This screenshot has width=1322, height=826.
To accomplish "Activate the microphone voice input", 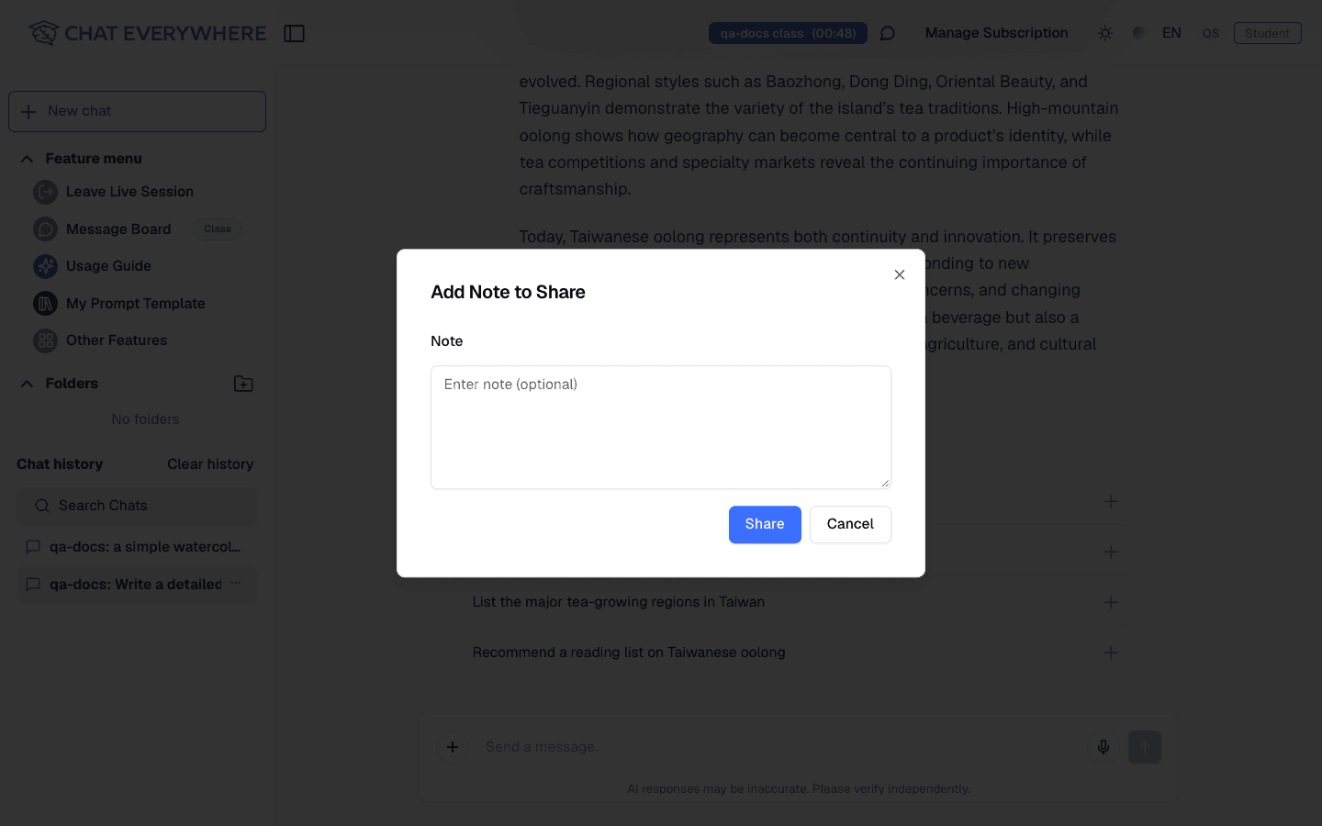I will click(x=1104, y=747).
